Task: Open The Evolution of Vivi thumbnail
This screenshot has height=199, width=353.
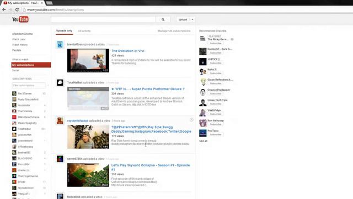Action: (x=88, y=60)
